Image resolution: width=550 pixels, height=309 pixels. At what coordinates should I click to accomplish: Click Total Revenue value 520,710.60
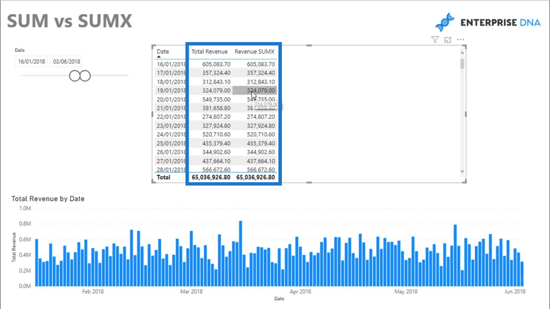click(216, 135)
